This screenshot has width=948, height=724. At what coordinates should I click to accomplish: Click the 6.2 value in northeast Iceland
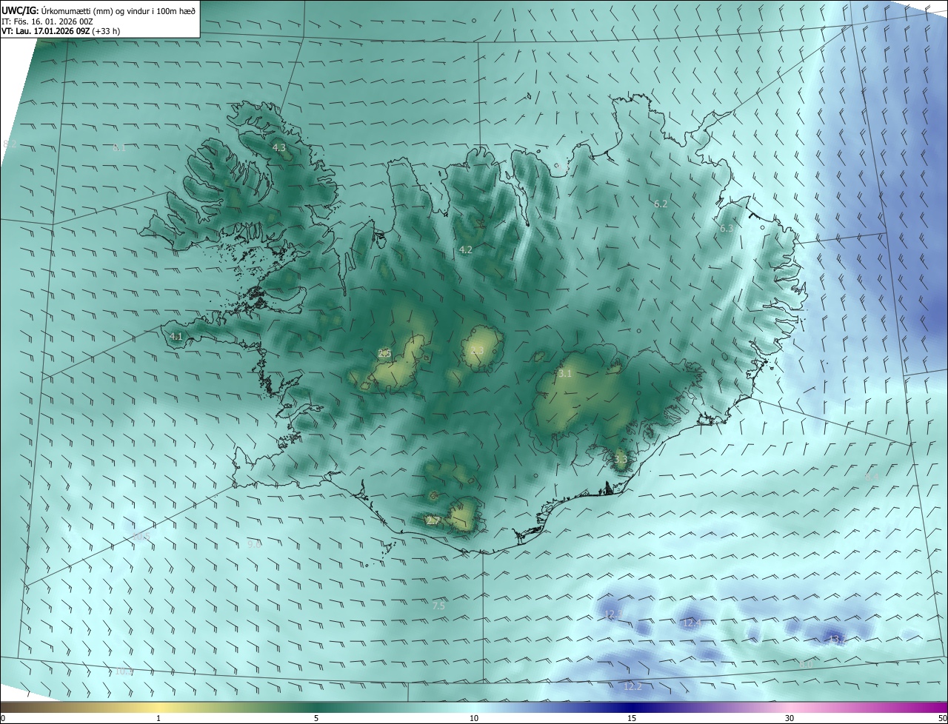click(661, 204)
